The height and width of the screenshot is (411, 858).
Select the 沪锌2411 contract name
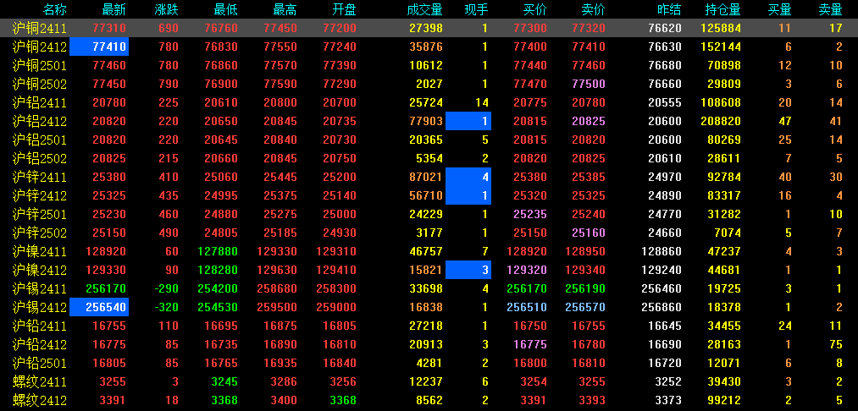pos(40,177)
